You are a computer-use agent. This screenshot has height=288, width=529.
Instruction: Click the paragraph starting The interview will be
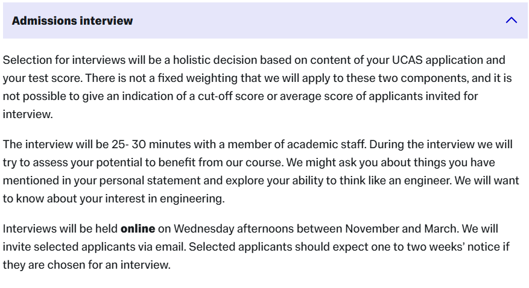point(241,172)
